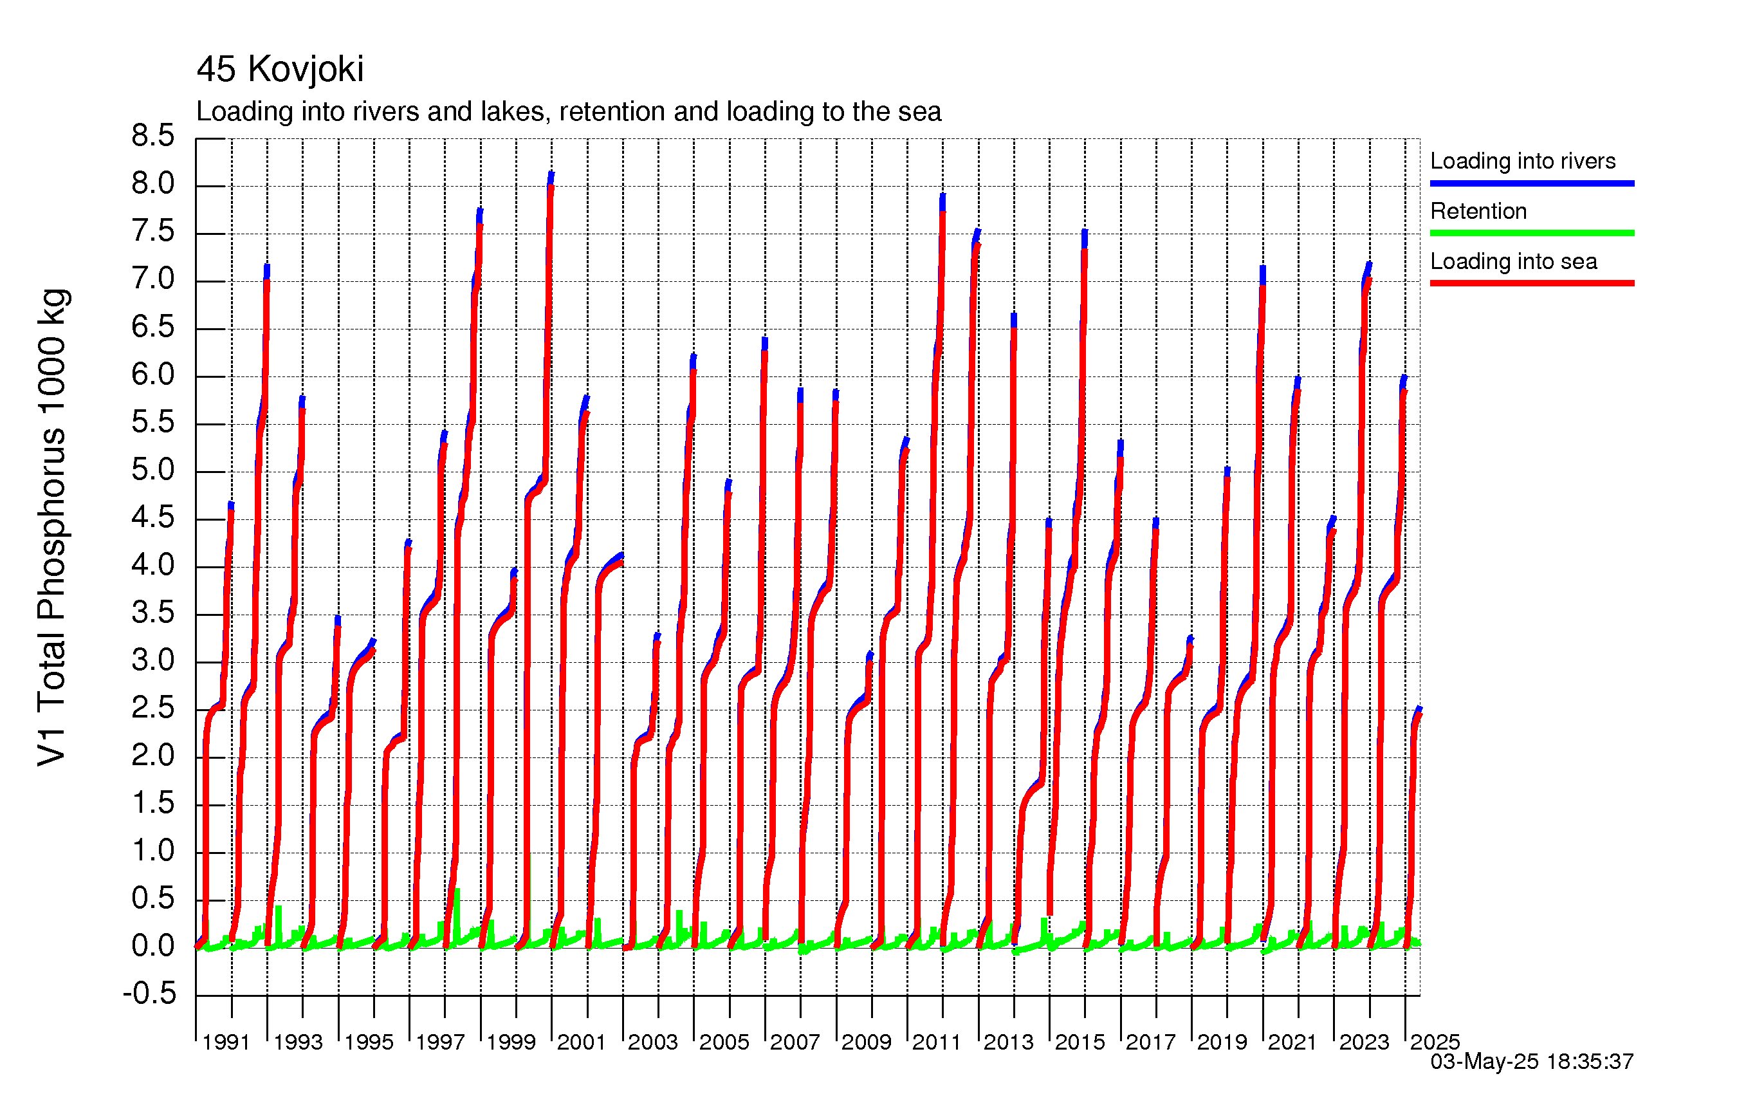
Task: Click the x-axis year label 1999
Action: 511,1042
